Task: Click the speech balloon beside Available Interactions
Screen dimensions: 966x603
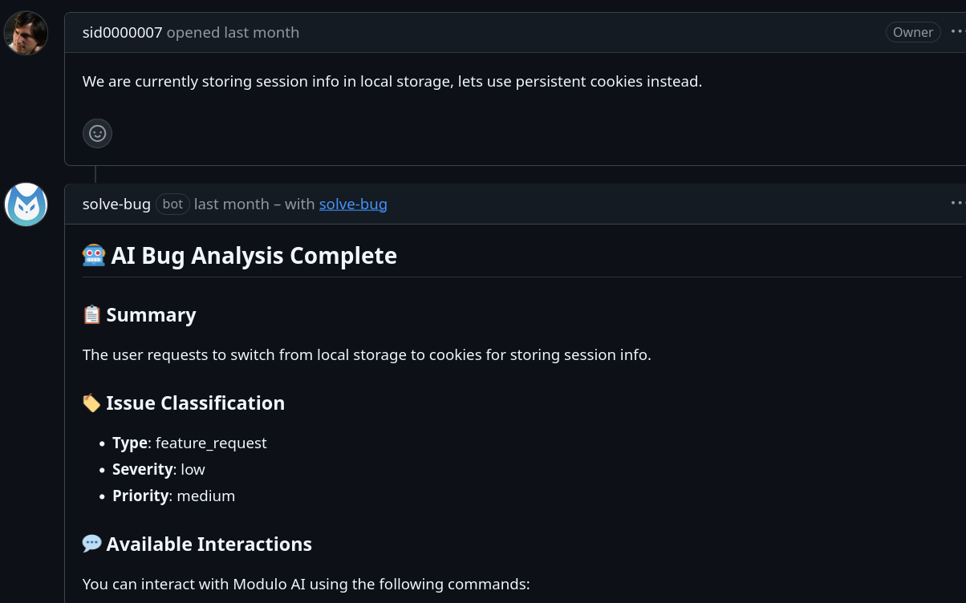Action: (91, 543)
